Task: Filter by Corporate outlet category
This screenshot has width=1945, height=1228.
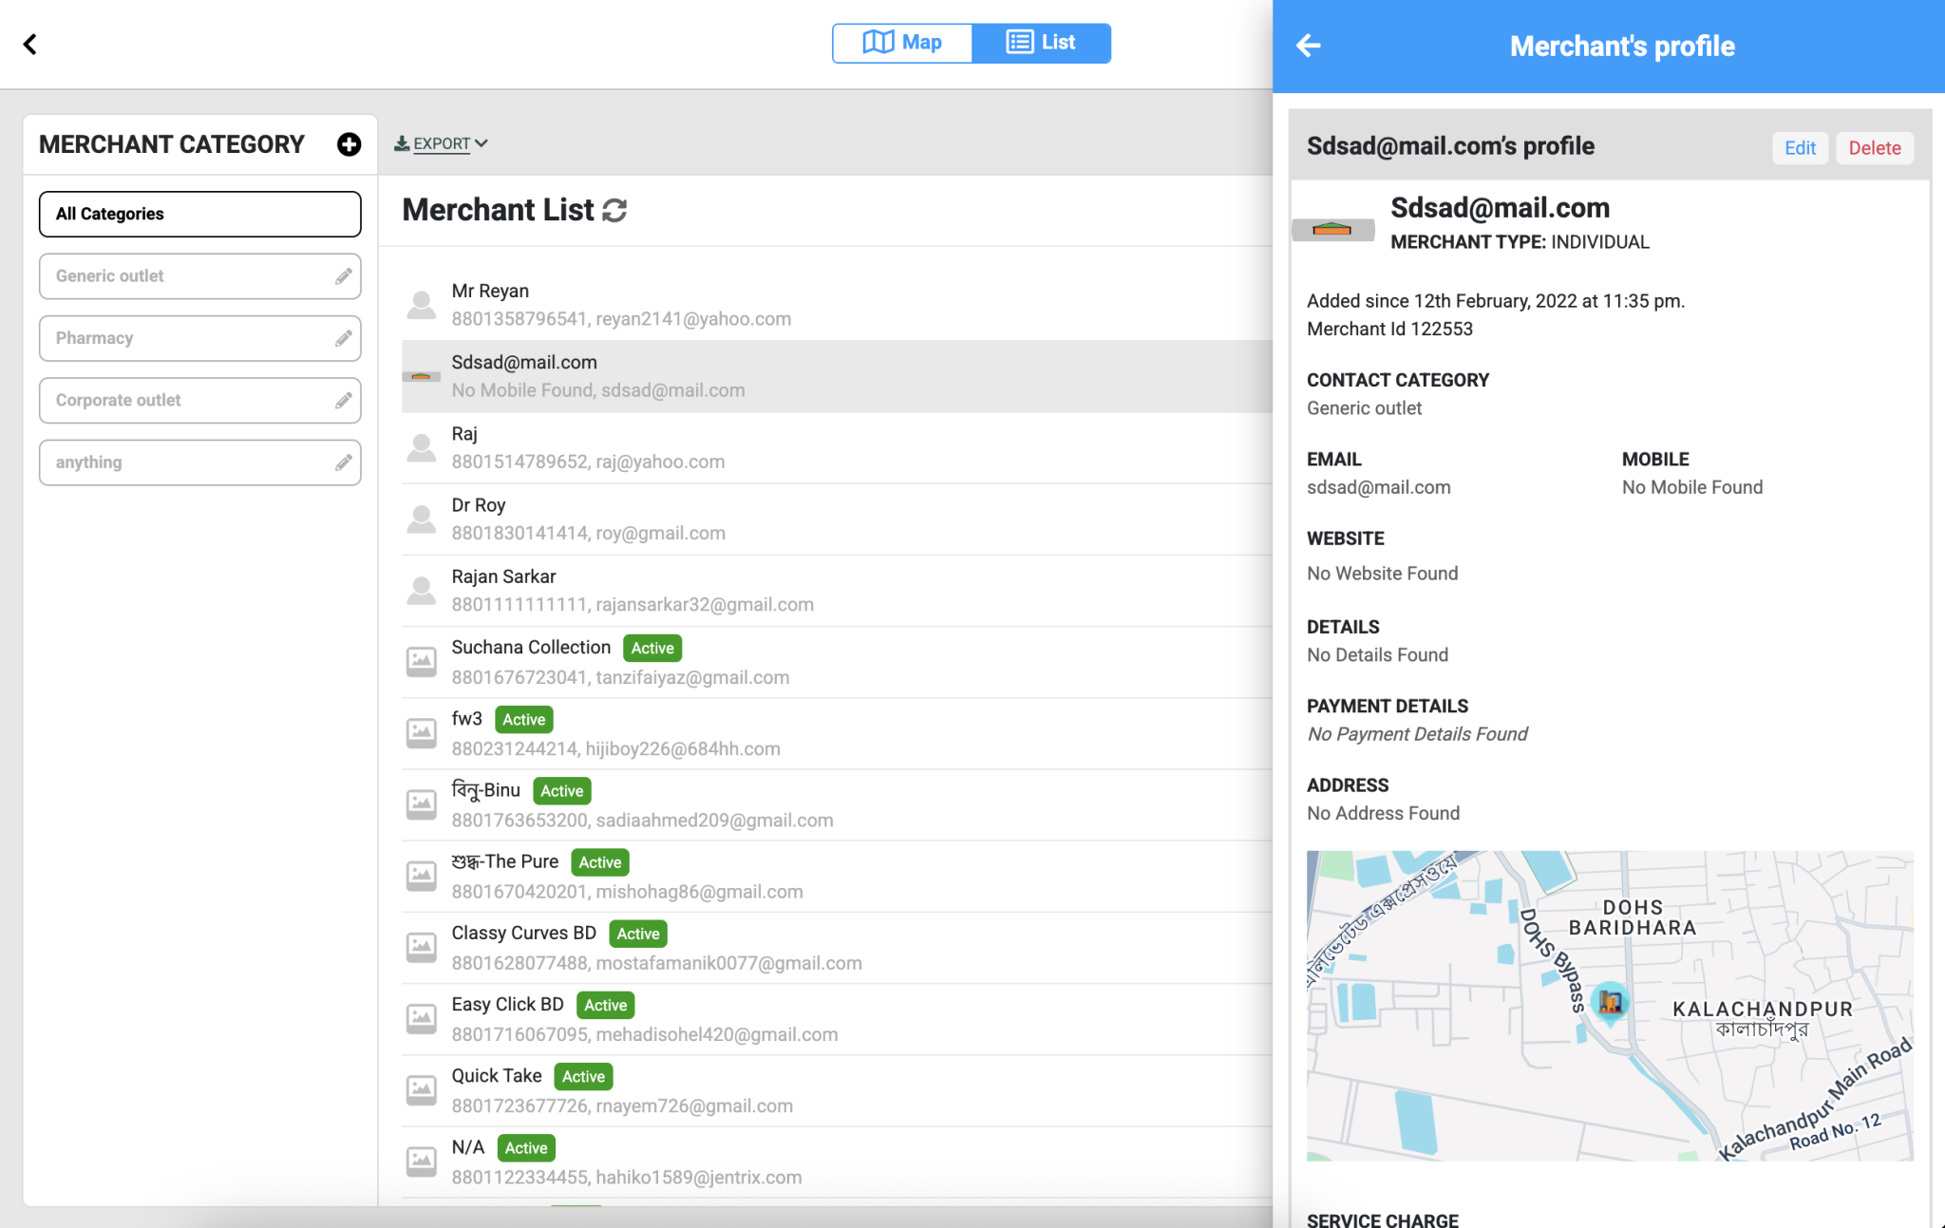Action: coord(180,401)
